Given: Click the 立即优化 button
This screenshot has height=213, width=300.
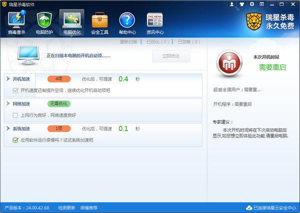Looking at the screenshot, I should (171, 56).
